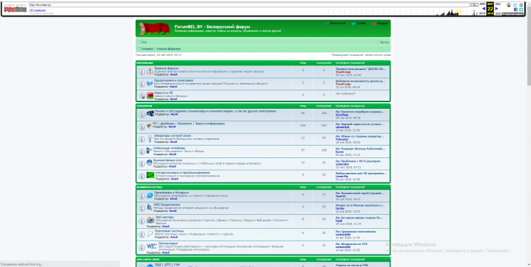
Task: Open ПО | Драйвера | Прошивки forum
Action: (189, 124)
